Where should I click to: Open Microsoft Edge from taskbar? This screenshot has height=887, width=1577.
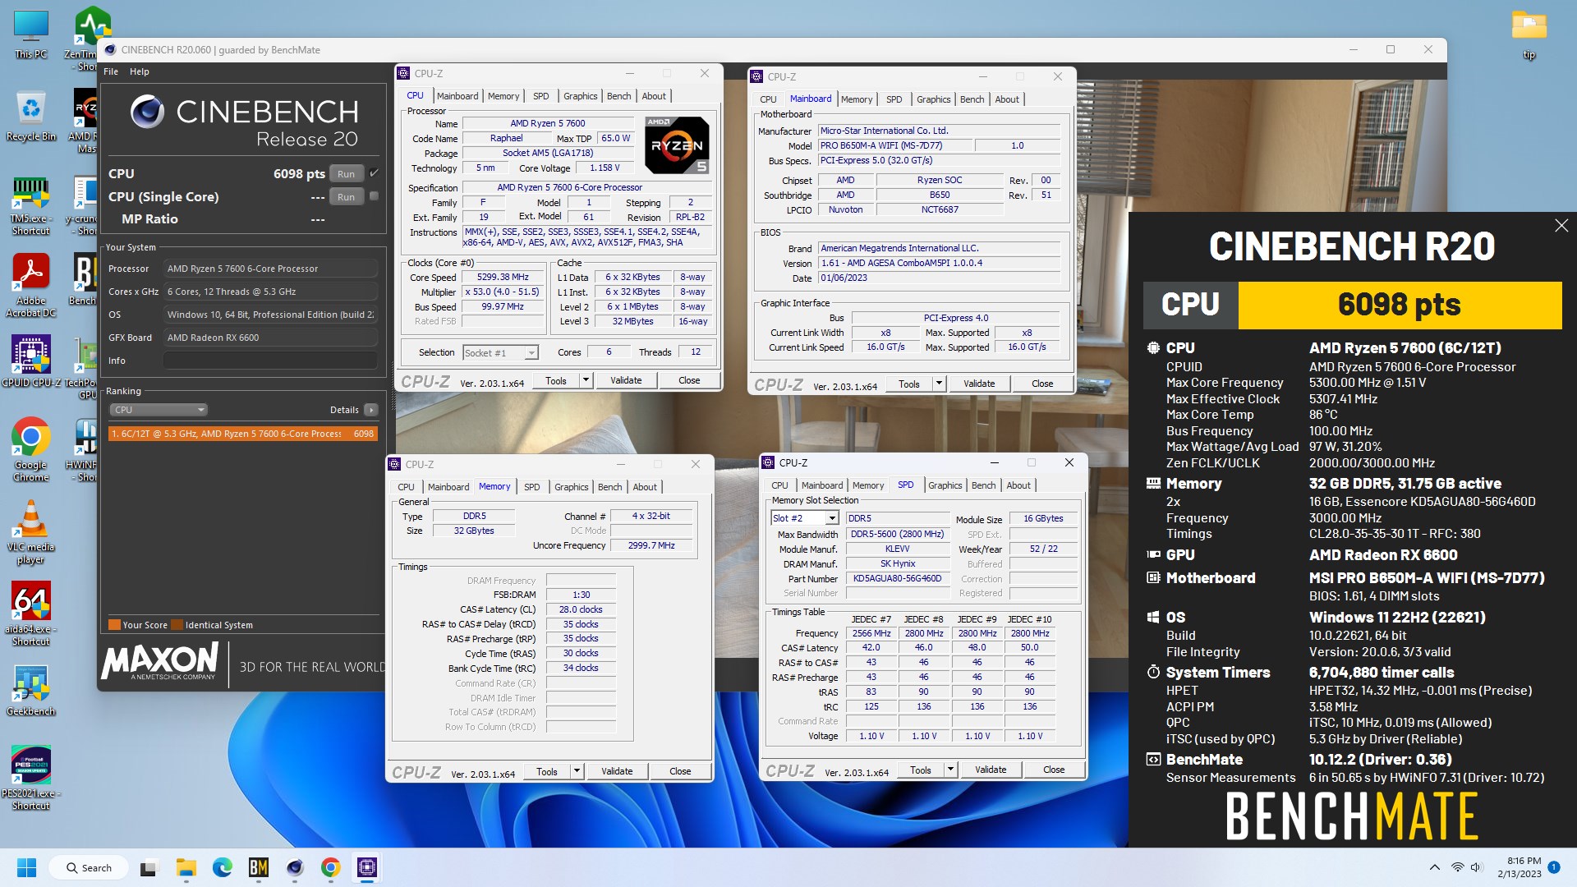click(223, 867)
